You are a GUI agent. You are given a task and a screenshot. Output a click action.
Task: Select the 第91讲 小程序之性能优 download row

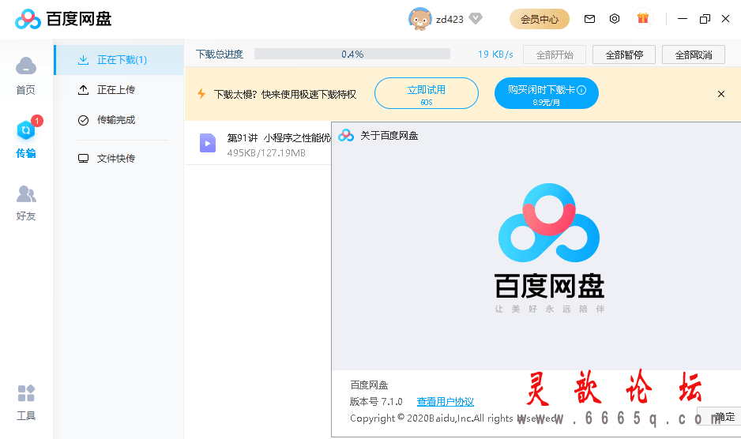click(x=258, y=143)
